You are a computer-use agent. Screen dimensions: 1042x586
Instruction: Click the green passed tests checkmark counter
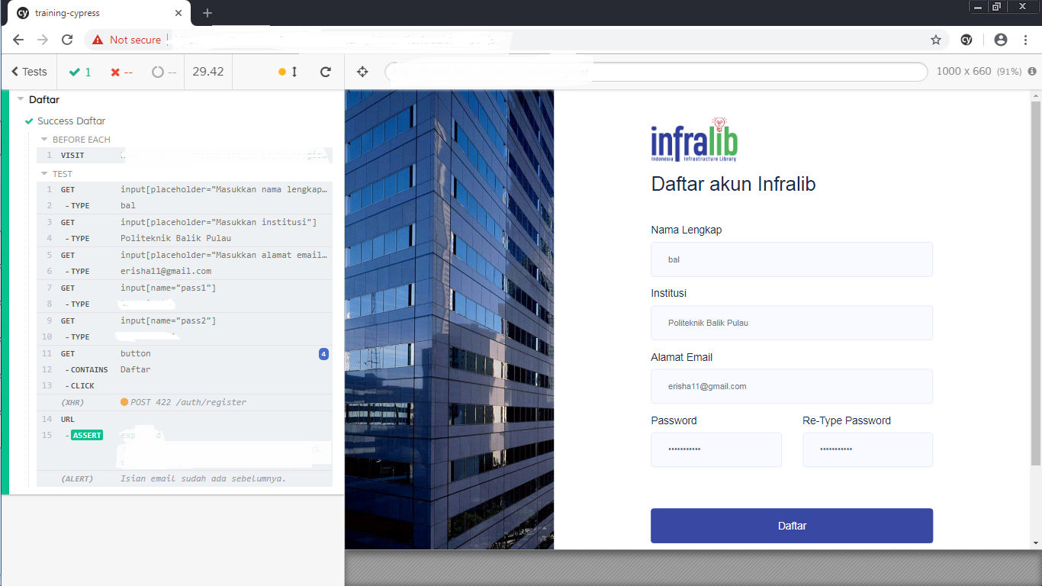coord(80,71)
